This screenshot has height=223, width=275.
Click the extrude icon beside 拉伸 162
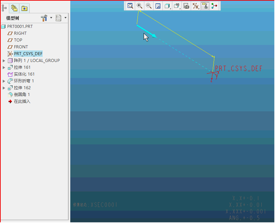(x=10, y=88)
